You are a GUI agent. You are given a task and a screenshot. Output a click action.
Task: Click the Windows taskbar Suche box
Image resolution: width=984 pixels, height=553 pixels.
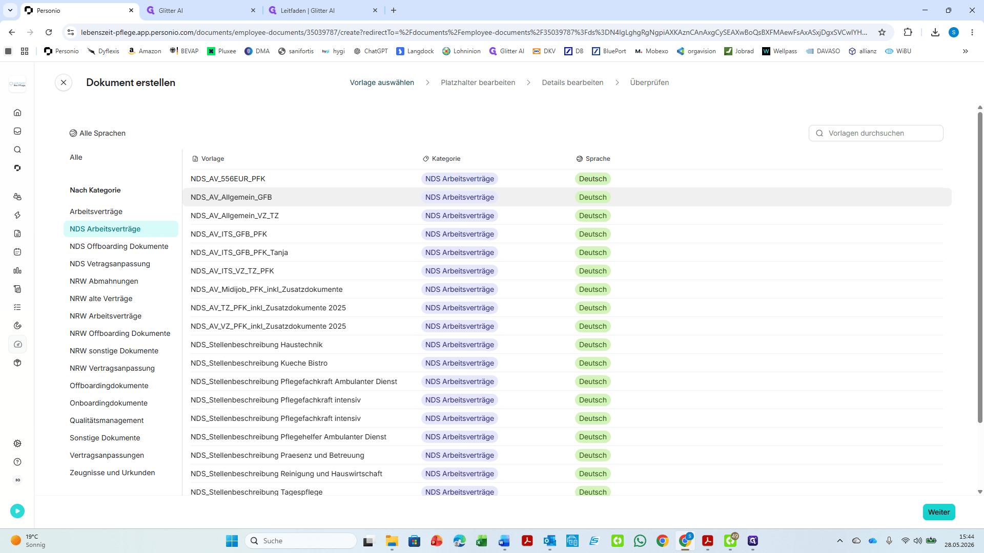click(x=301, y=541)
